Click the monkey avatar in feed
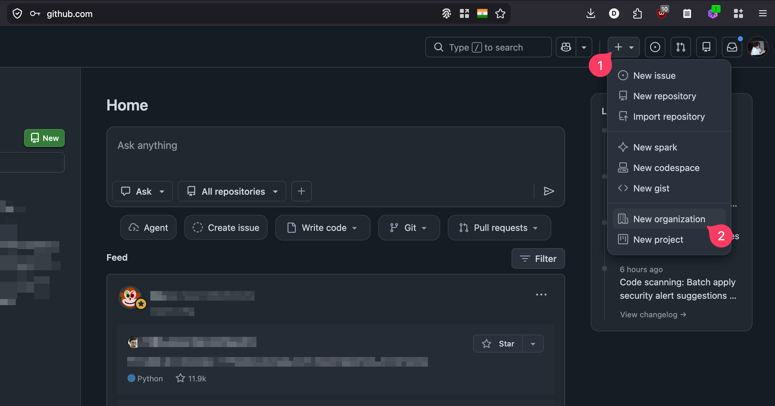 click(130, 297)
